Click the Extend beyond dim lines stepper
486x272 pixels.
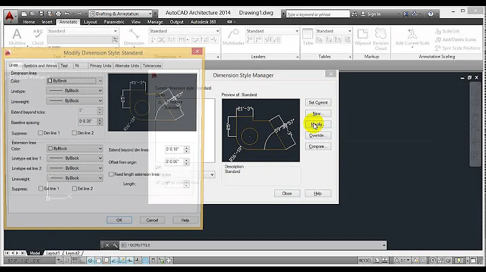click(x=186, y=149)
